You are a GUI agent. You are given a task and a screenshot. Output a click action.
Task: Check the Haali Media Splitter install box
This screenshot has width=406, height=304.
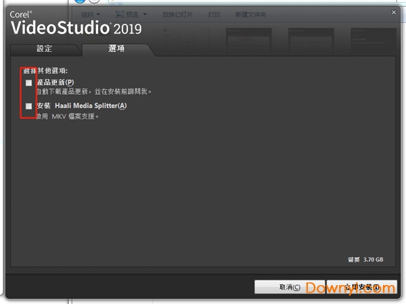[x=28, y=106]
